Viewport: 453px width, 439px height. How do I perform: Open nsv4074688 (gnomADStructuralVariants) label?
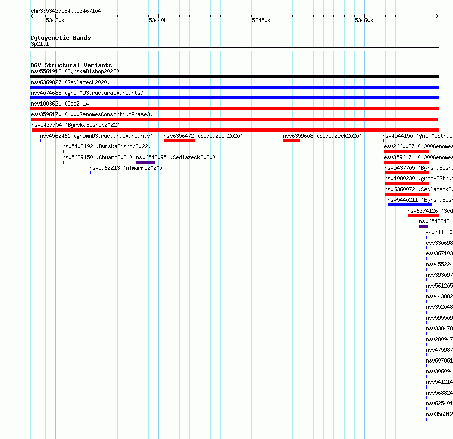(x=87, y=93)
